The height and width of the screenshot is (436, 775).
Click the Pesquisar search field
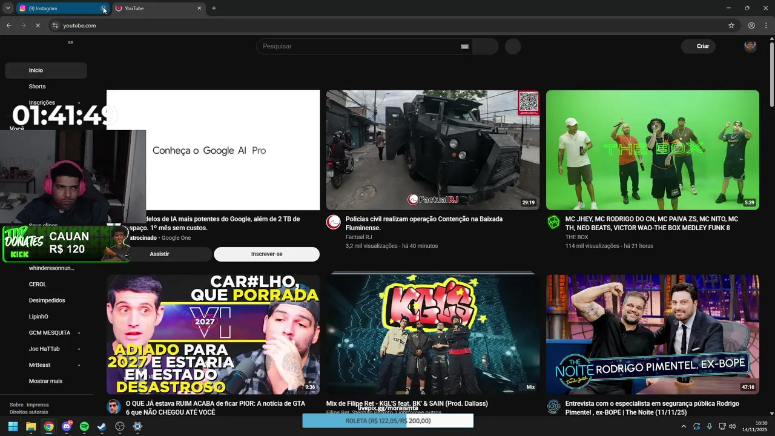[x=363, y=46]
